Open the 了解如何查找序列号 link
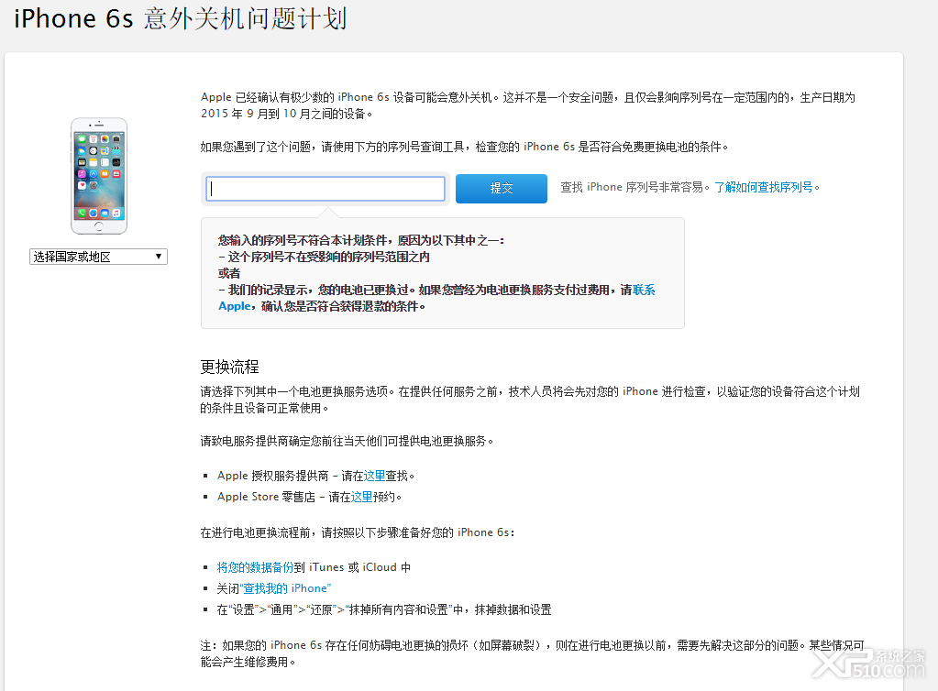 coord(763,187)
